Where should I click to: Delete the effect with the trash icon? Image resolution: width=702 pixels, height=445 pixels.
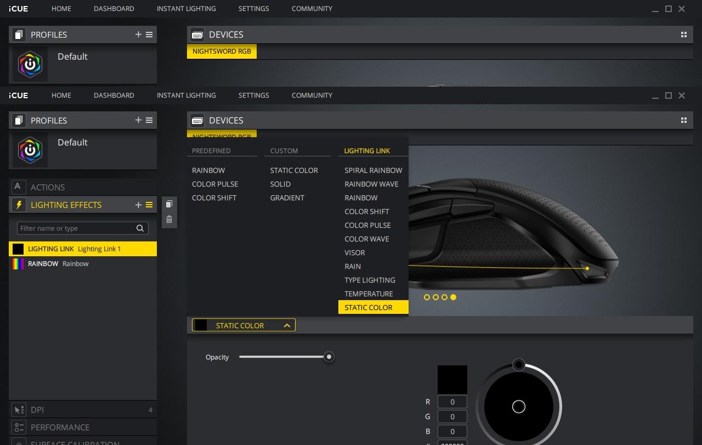pos(169,219)
